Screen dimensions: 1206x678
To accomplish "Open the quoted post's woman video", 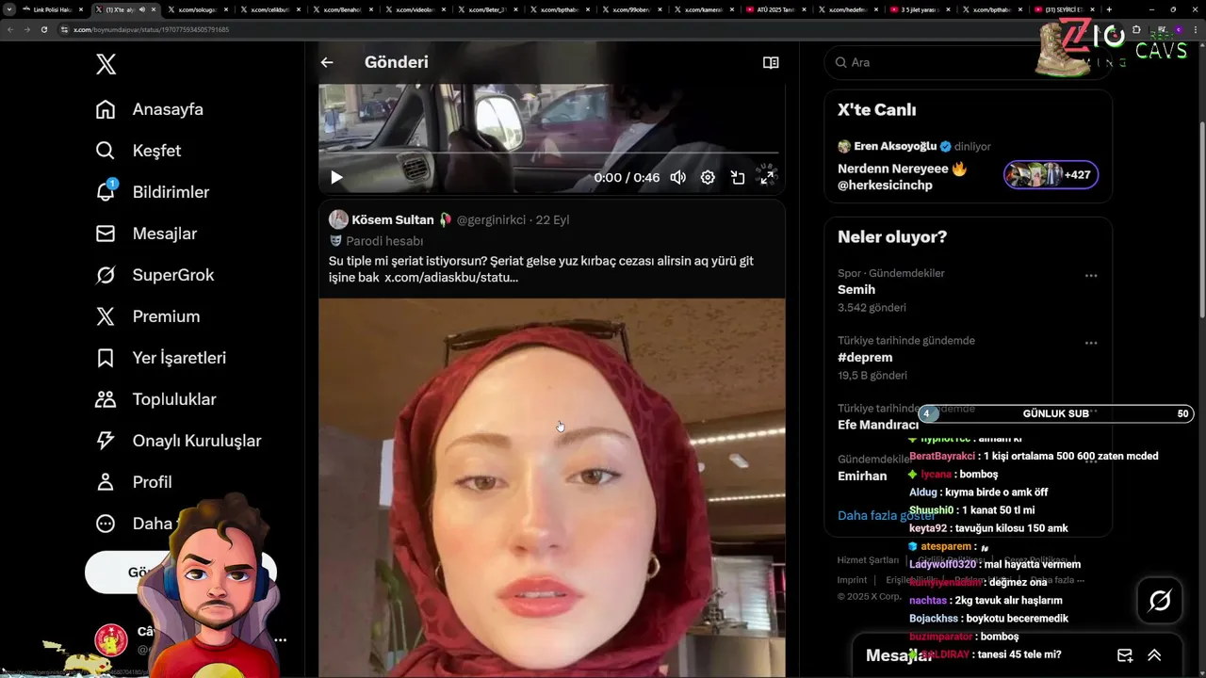I will click(551, 488).
